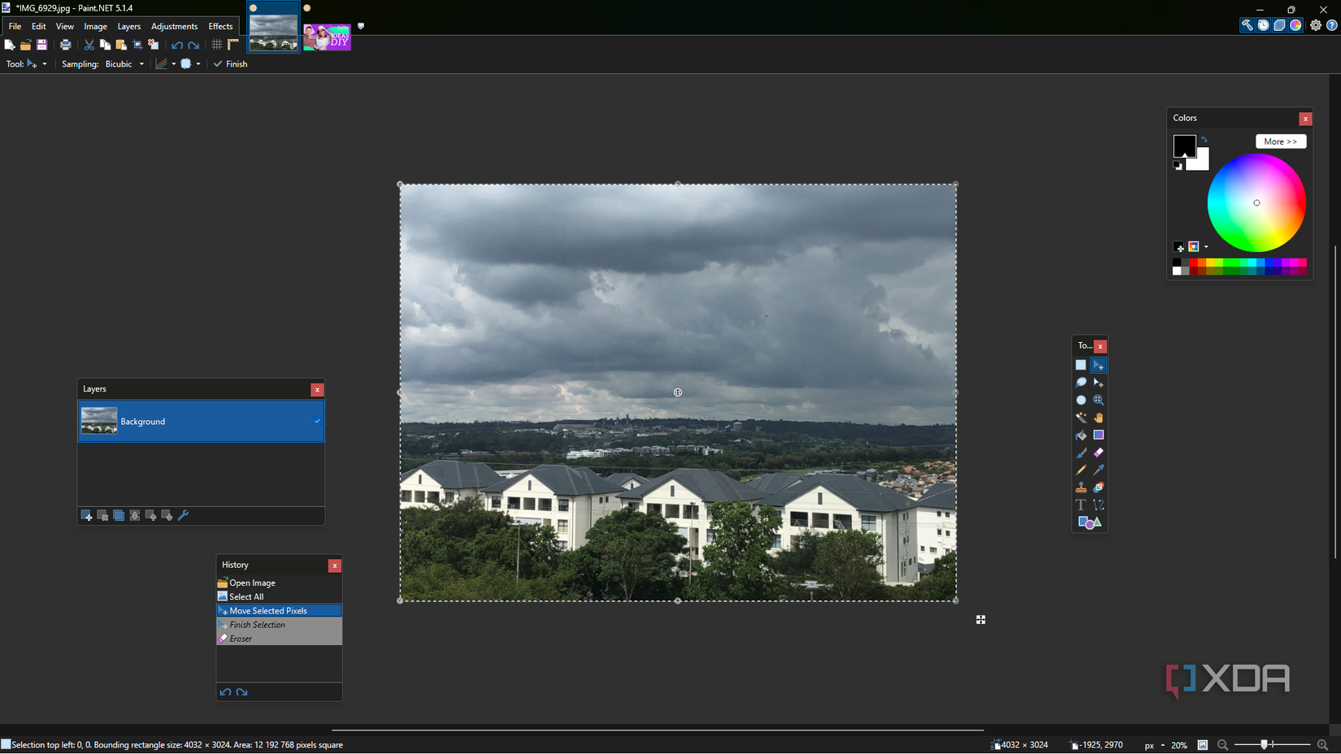This screenshot has height=754, width=1341.
Task: Open the Tool selector dropdown
Action: 46,64
